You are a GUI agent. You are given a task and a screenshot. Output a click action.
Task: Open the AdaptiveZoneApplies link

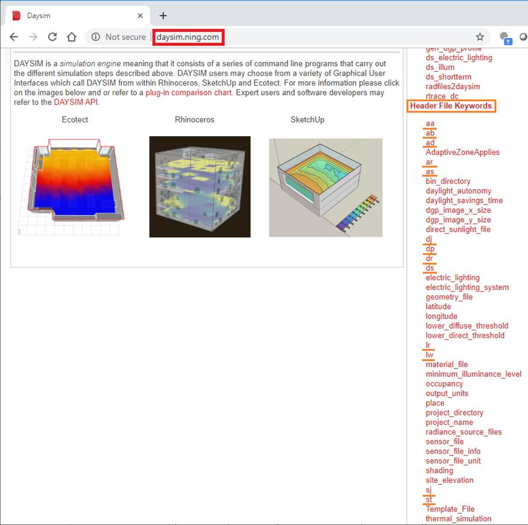click(x=462, y=152)
